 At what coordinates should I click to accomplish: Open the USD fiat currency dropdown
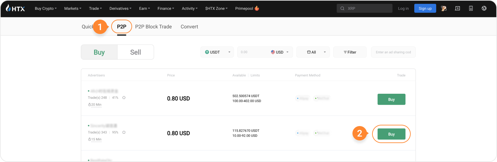[x=280, y=52]
